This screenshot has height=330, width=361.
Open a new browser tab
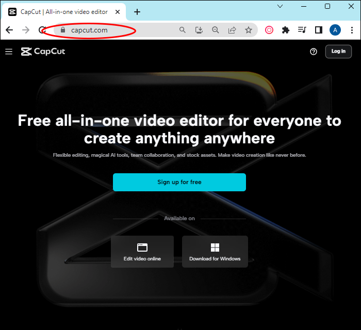137,12
